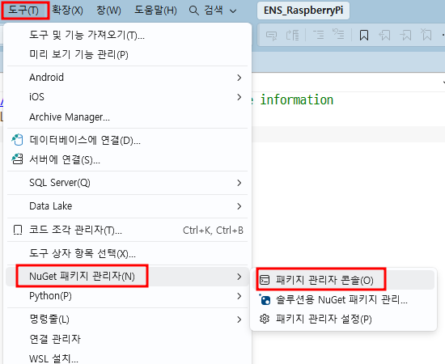Click the decrease indent toolbar icon
This screenshot has height=364, width=445.
click(319, 35)
